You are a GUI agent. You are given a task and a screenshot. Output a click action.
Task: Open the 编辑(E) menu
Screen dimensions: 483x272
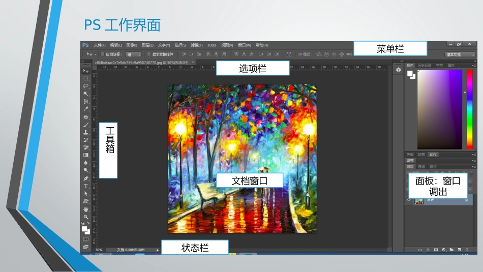(116, 45)
